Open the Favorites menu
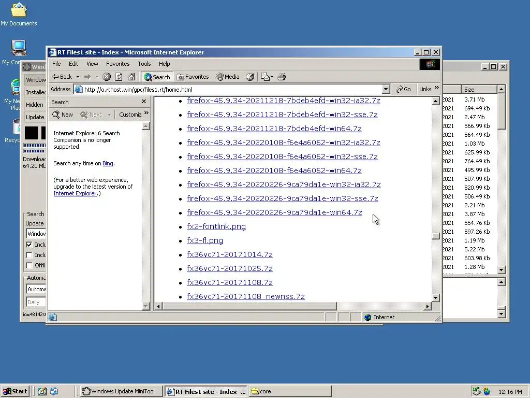 pos(117,64)
